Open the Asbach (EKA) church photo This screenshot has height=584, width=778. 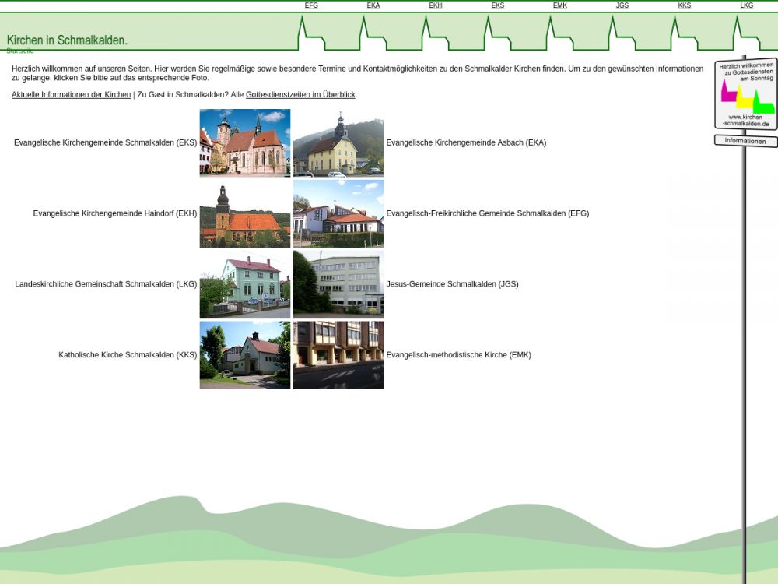pyautogui.click(x=338, y=142)
